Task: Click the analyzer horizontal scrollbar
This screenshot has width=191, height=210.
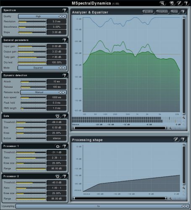Action: click(x=120, y=128)
